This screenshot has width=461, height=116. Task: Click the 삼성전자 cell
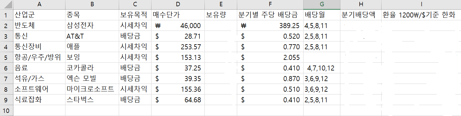pyautogui.click(x=92, y=25)
